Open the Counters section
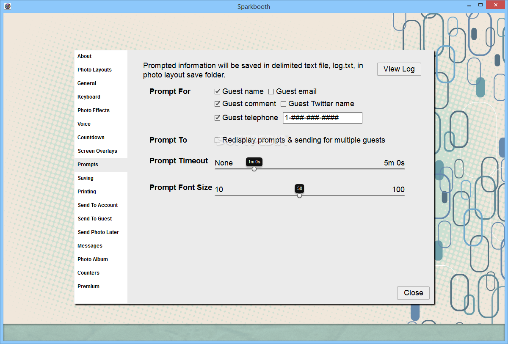 (x=101, y=273)
